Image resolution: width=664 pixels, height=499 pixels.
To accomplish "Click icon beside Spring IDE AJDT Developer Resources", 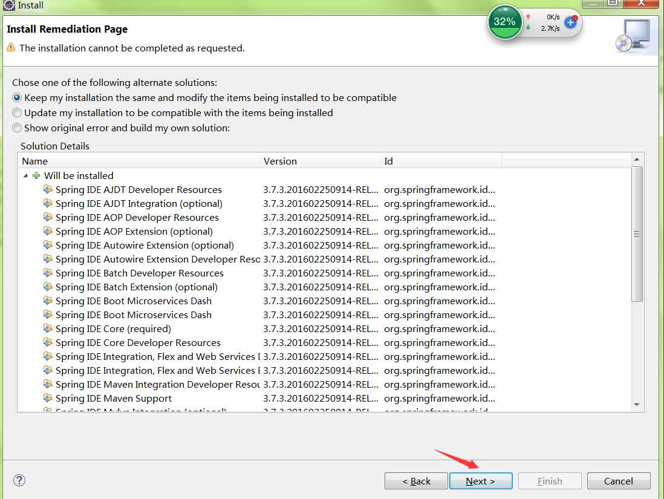I will click(x=48, y=189).
